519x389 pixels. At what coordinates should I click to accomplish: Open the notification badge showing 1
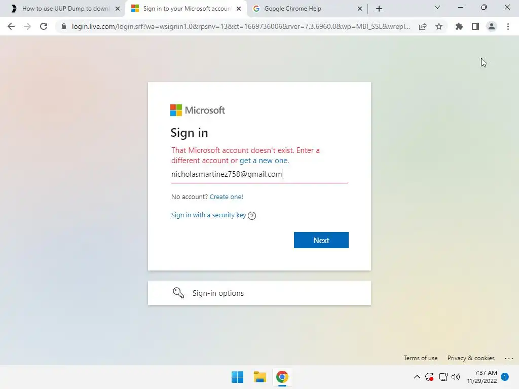coord(505,377)
